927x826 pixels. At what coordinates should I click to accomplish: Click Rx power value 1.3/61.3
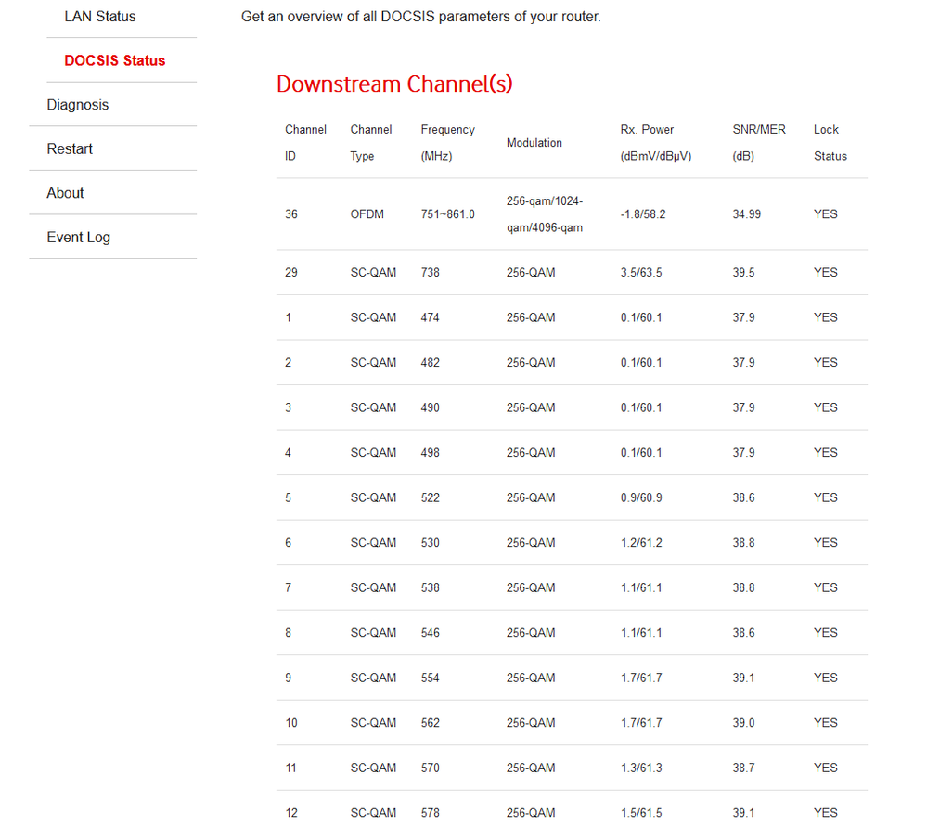pos(641,768)
